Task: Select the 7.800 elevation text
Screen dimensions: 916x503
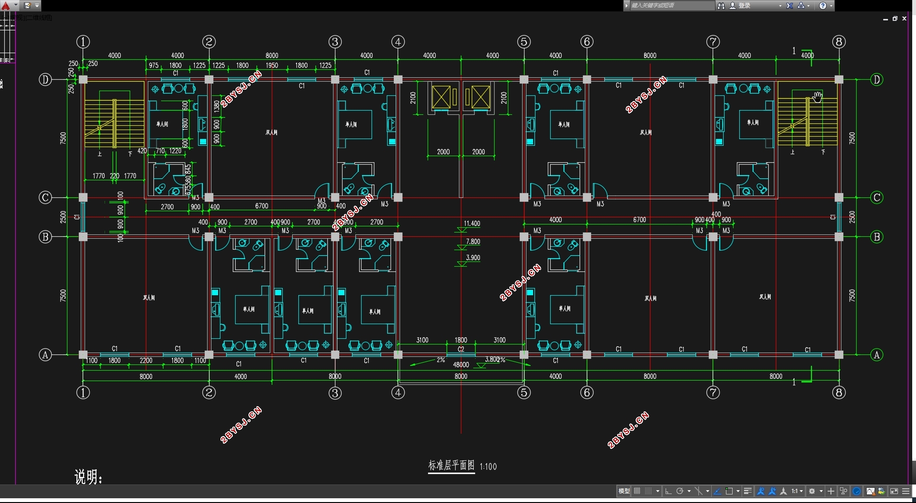Action: (473, 242)
